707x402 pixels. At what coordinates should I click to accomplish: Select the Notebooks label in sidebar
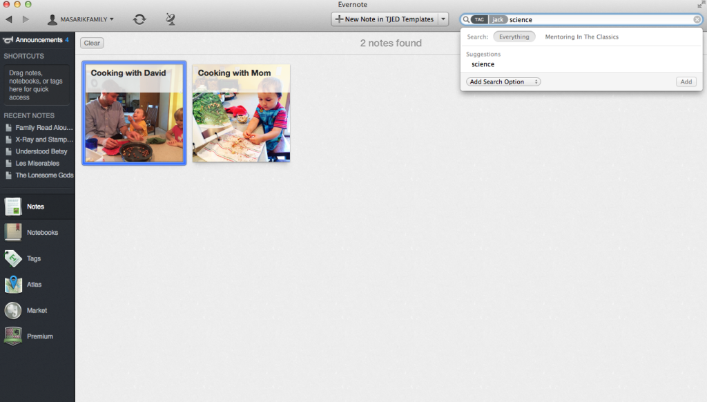42,232
